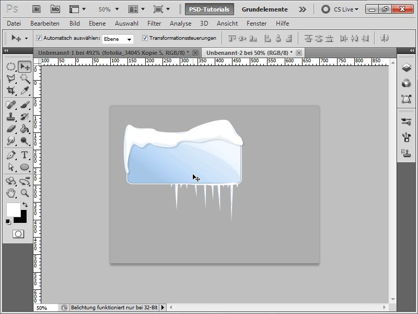Open the Filter menu
This screenshot has height=314, width=418.
pyautogui.click(x=154, y=24)
